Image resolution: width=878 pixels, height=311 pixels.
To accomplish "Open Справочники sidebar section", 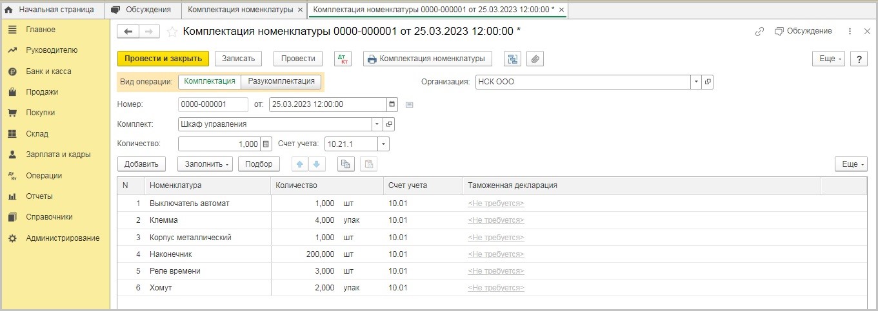I will pos(49,217).
